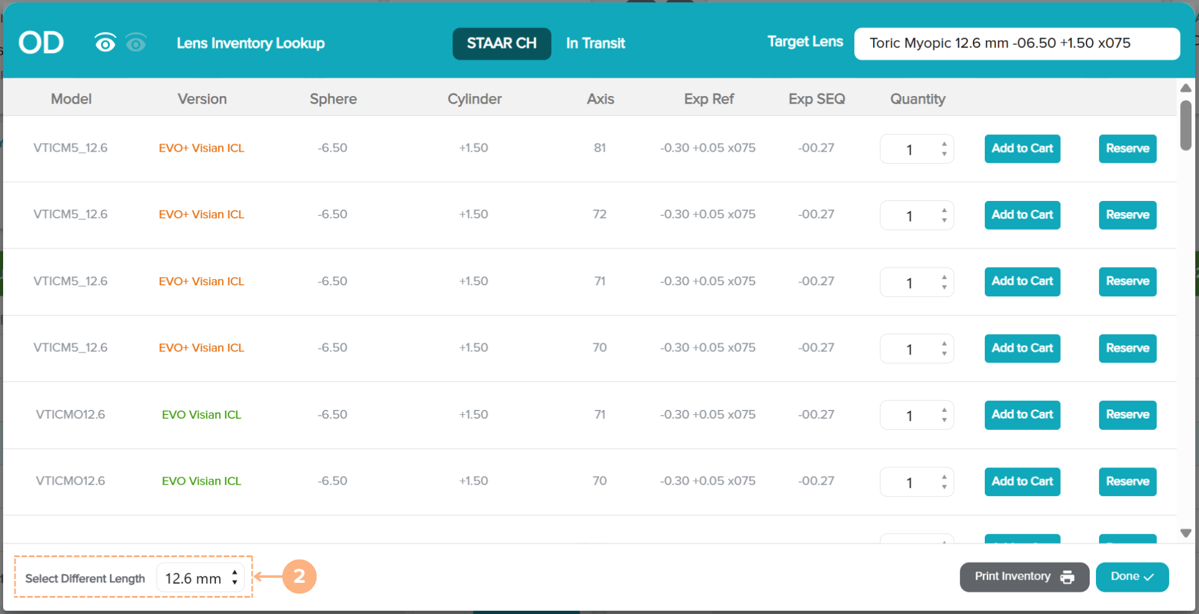Click the Target Lens input field
Image resolution: width=1199 pixels, height=614 pixels.
pos(1016,44)
